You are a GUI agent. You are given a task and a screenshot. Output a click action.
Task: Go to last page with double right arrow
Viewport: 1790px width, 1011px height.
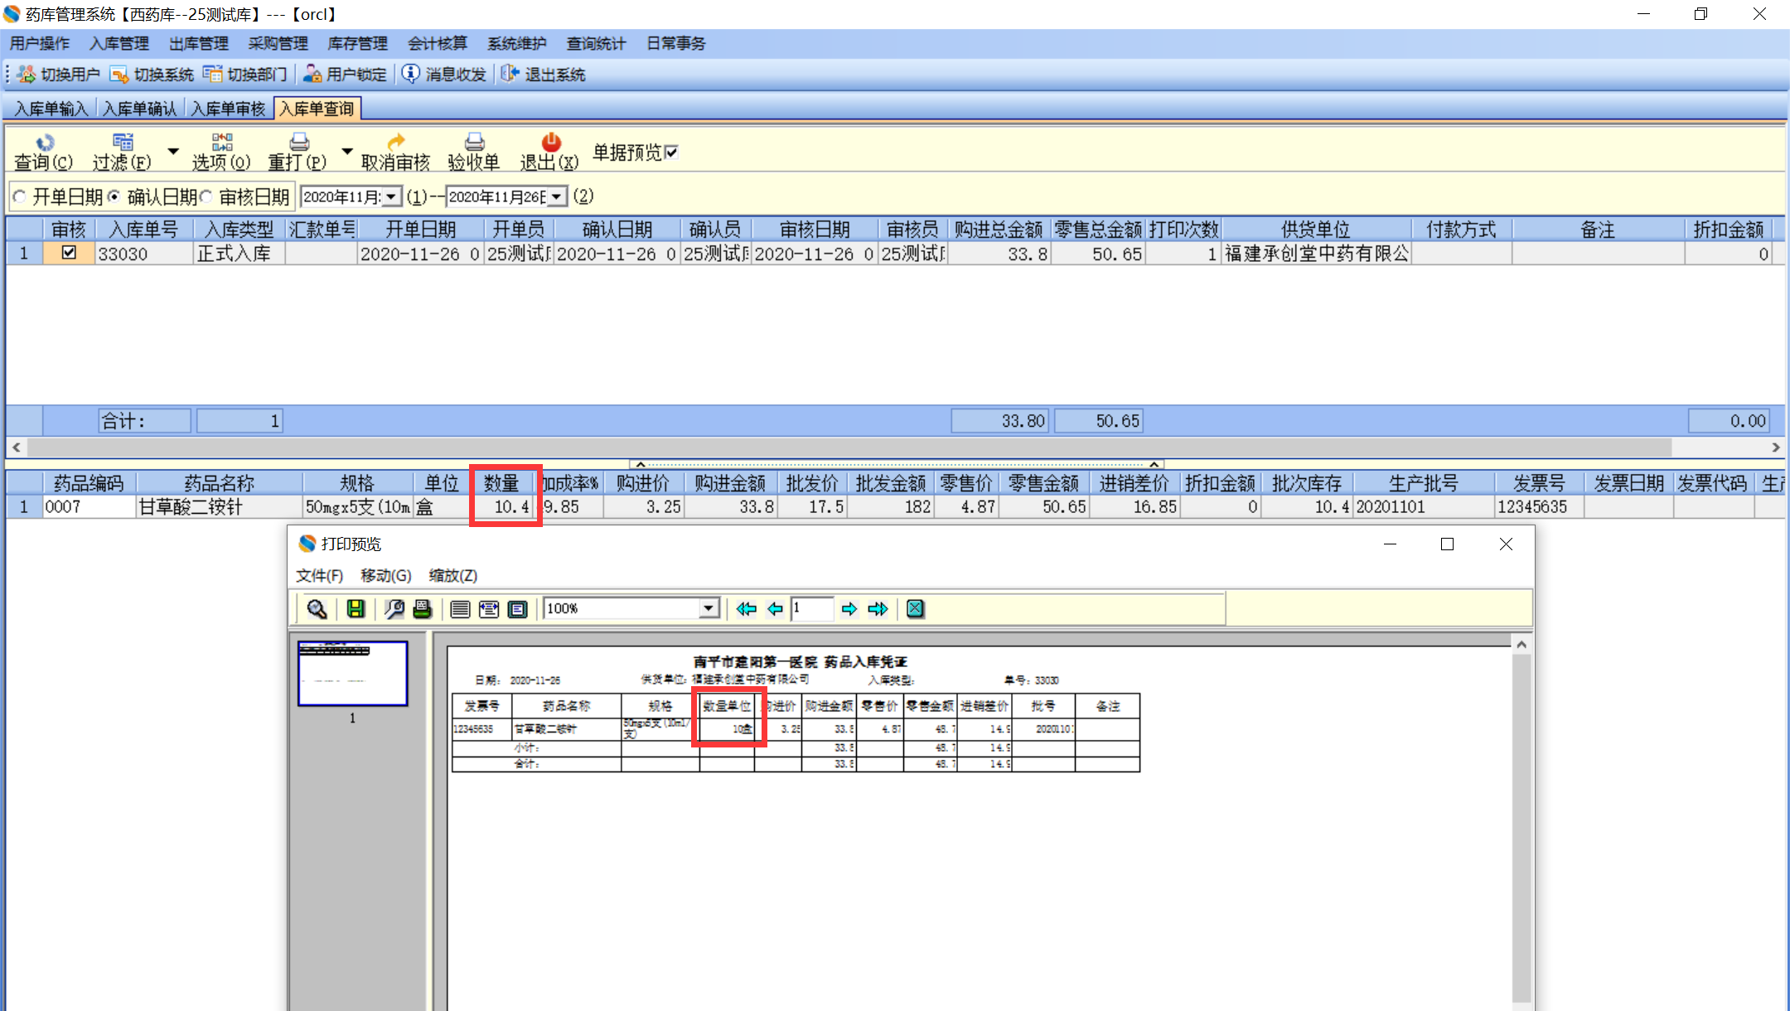[878, 609]
